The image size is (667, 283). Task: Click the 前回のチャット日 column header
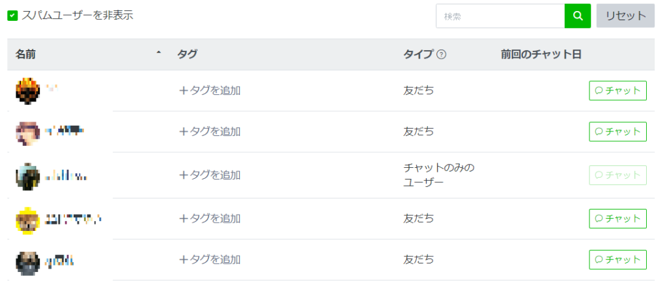(x=541, y=55)
